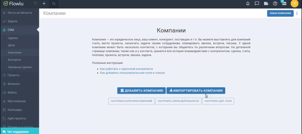
Task: Click the Лента активности feed icon
Action: [4, 13]
